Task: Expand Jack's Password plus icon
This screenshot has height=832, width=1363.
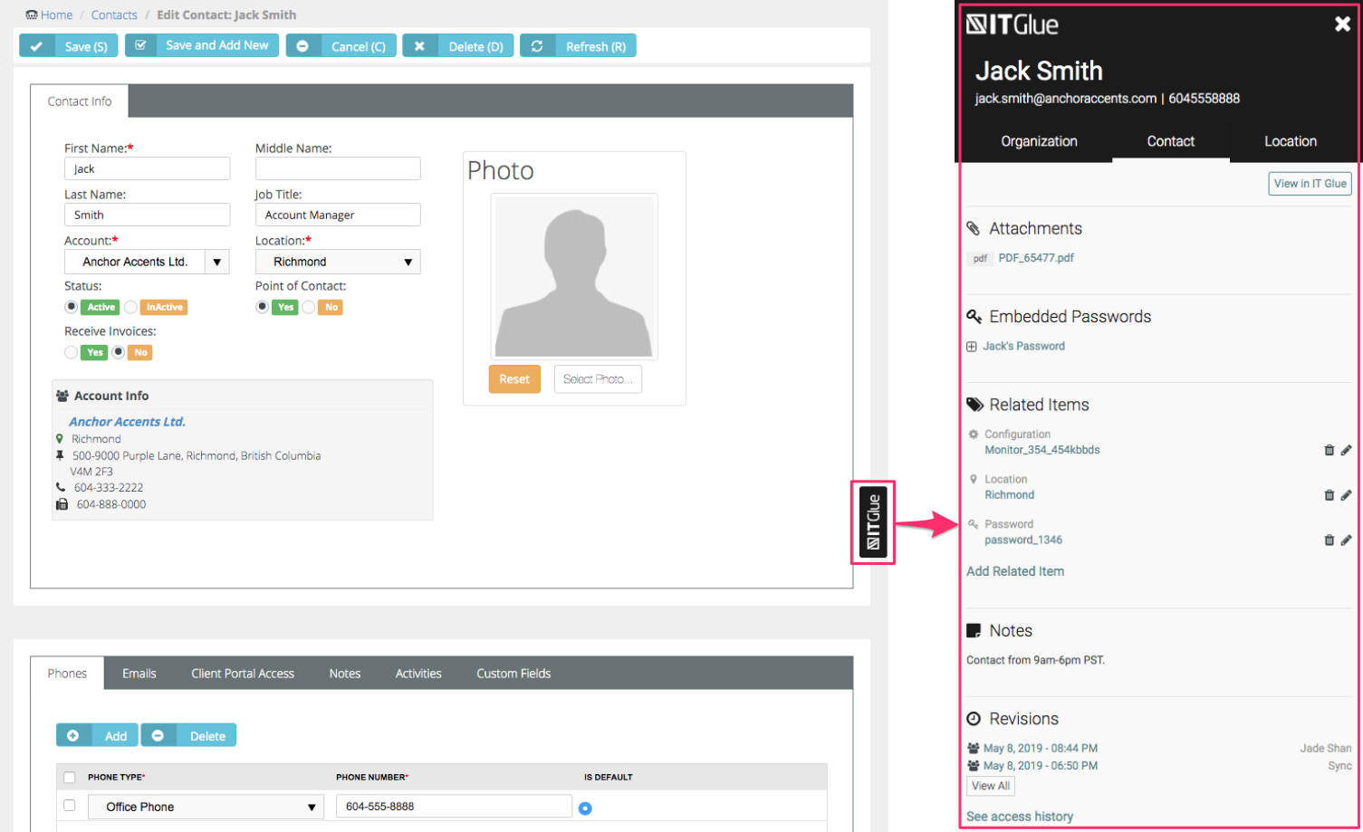Action: click(972, 347)
